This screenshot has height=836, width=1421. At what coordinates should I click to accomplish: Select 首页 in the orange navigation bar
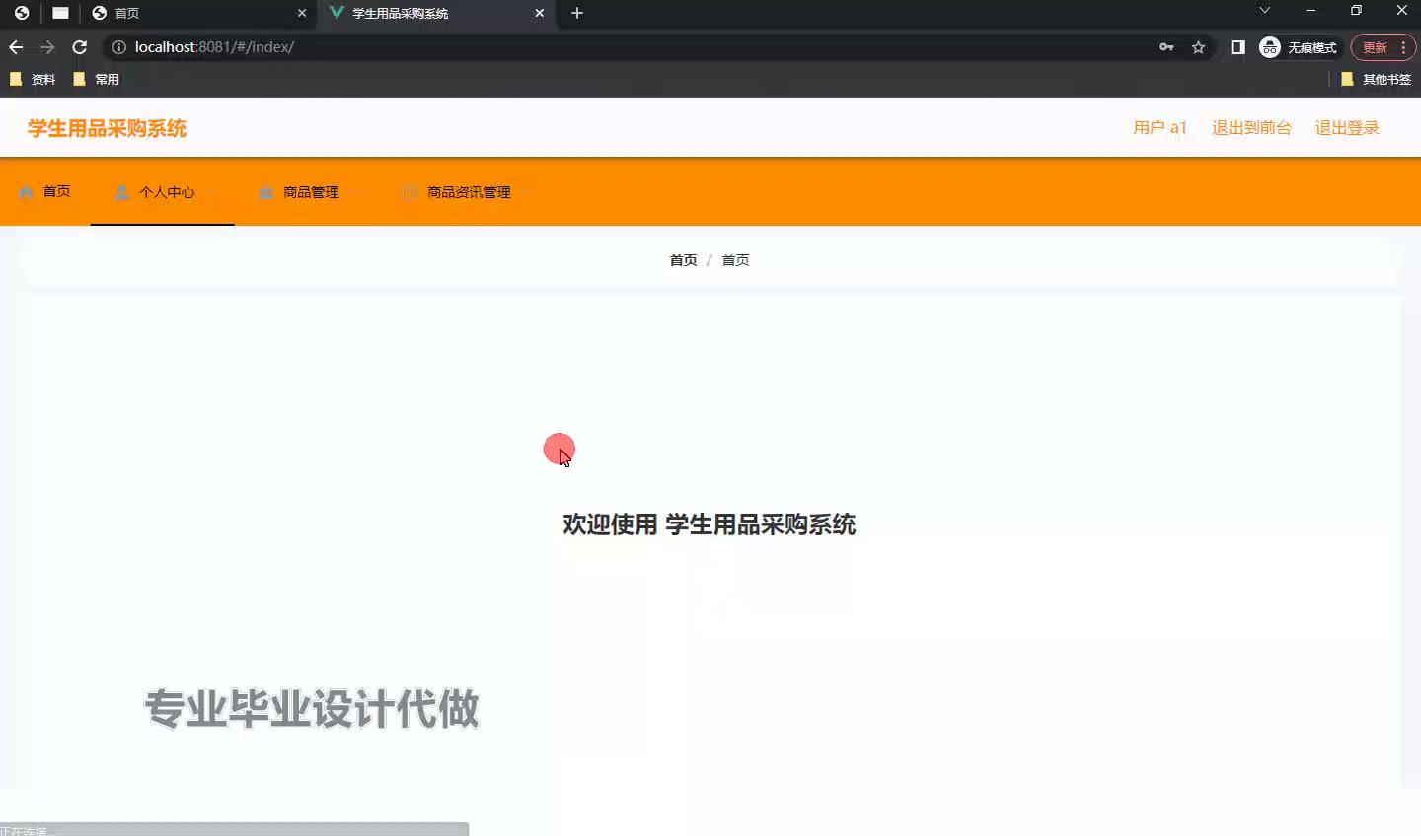click(x=56, y=191)
